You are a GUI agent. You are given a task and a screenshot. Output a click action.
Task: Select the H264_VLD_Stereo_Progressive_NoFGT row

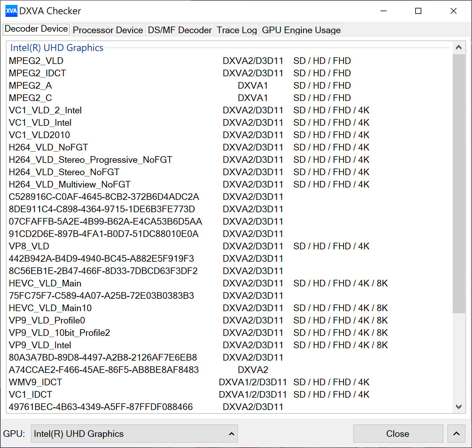coord(229,159)
